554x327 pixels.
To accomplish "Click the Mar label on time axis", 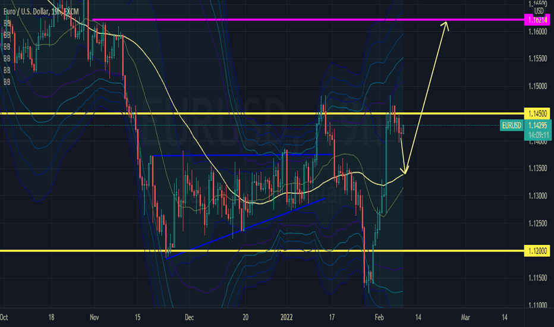I will coord(465,317).
